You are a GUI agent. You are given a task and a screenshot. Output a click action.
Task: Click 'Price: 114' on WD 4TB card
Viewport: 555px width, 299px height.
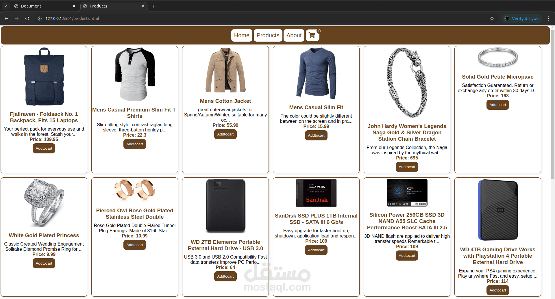[498, 281]
